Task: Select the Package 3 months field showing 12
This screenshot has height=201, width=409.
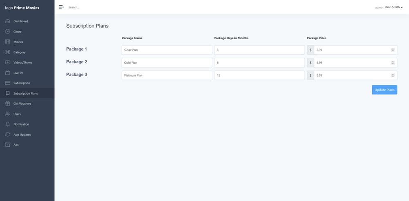Action: tap(260, 75)
